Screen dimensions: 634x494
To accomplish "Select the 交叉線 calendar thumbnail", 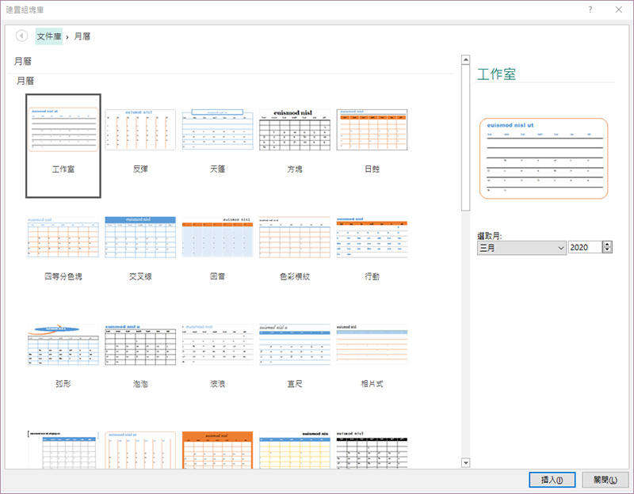I will pyautogui.click(x=140, y=237).
